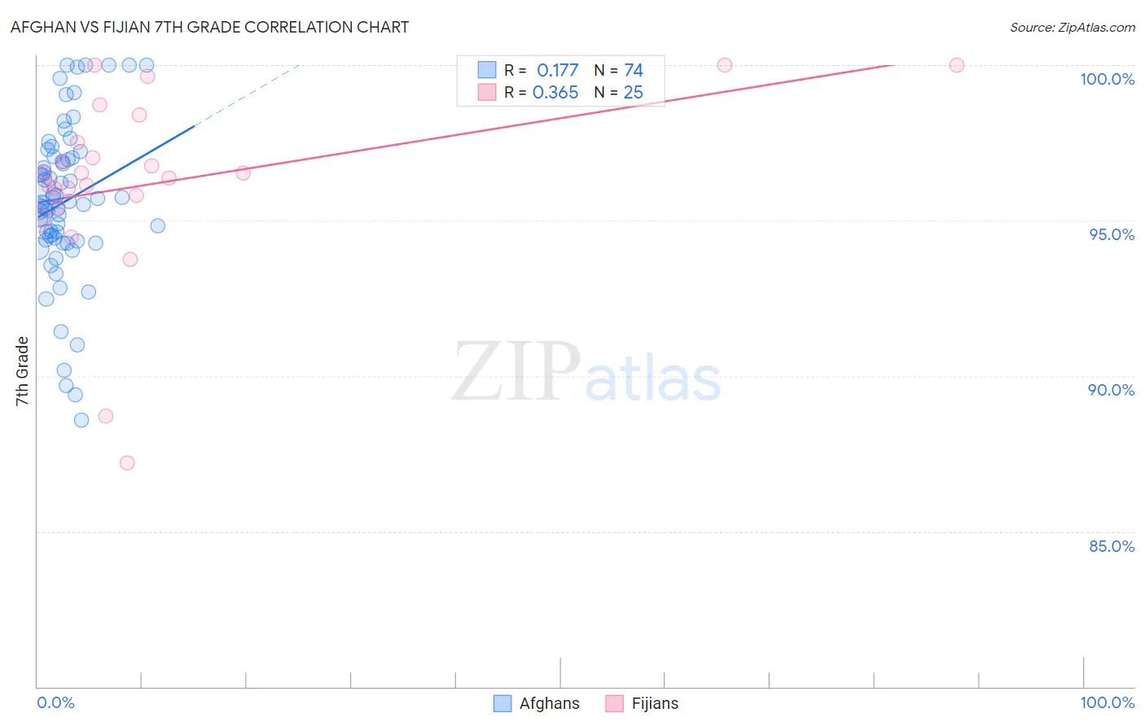This screenshot has height=726, width=1145.
Task: Select the 85.0% y-axis label
Action: pyautogui.click(x=1112, y=546)
